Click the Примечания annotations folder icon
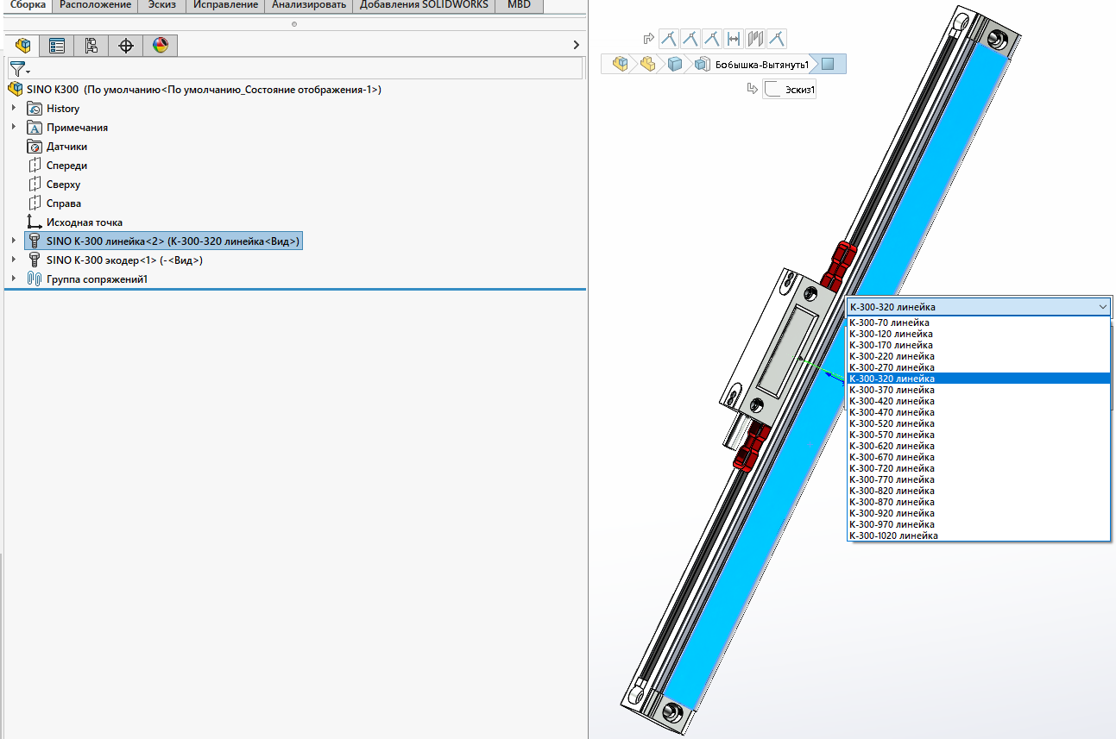1116x739 pixels. click(x=35, y=128)
